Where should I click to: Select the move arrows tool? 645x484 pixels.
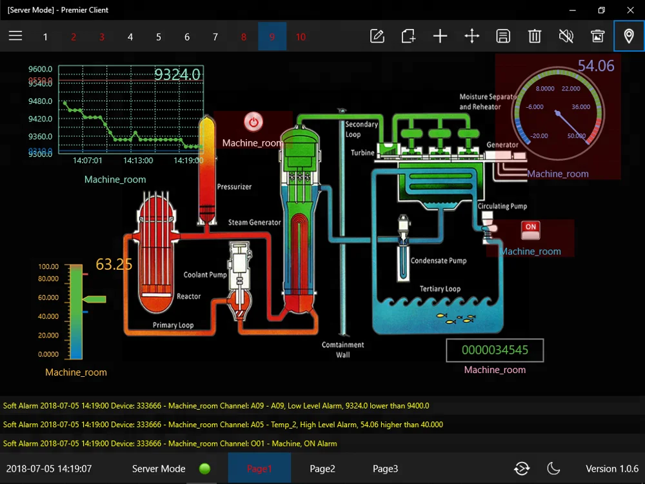pyautogui.click(x=471, y=36)
